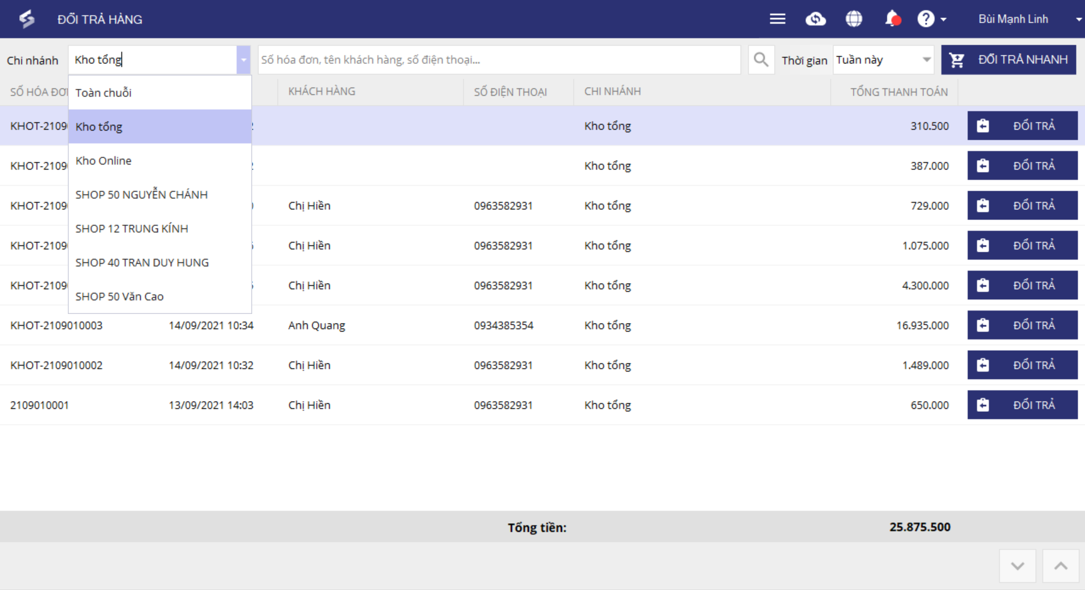Click date '14/09/2021 10:34'
The image size is (1085, 590).
tap(211, 325)
